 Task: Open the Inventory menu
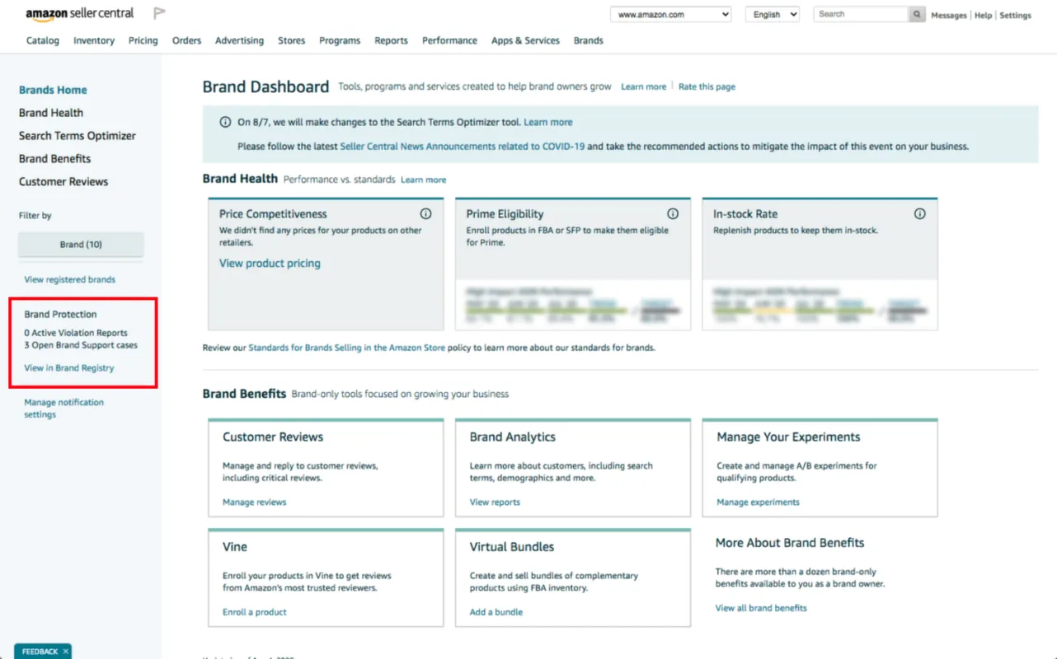coord(94,40)
